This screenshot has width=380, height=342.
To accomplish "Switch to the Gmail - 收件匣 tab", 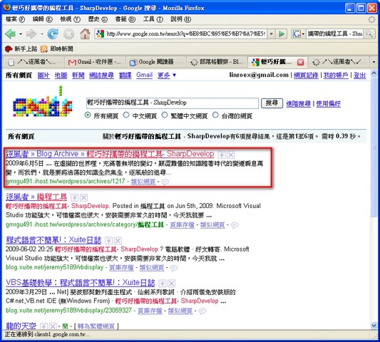I will coord(94,62).
